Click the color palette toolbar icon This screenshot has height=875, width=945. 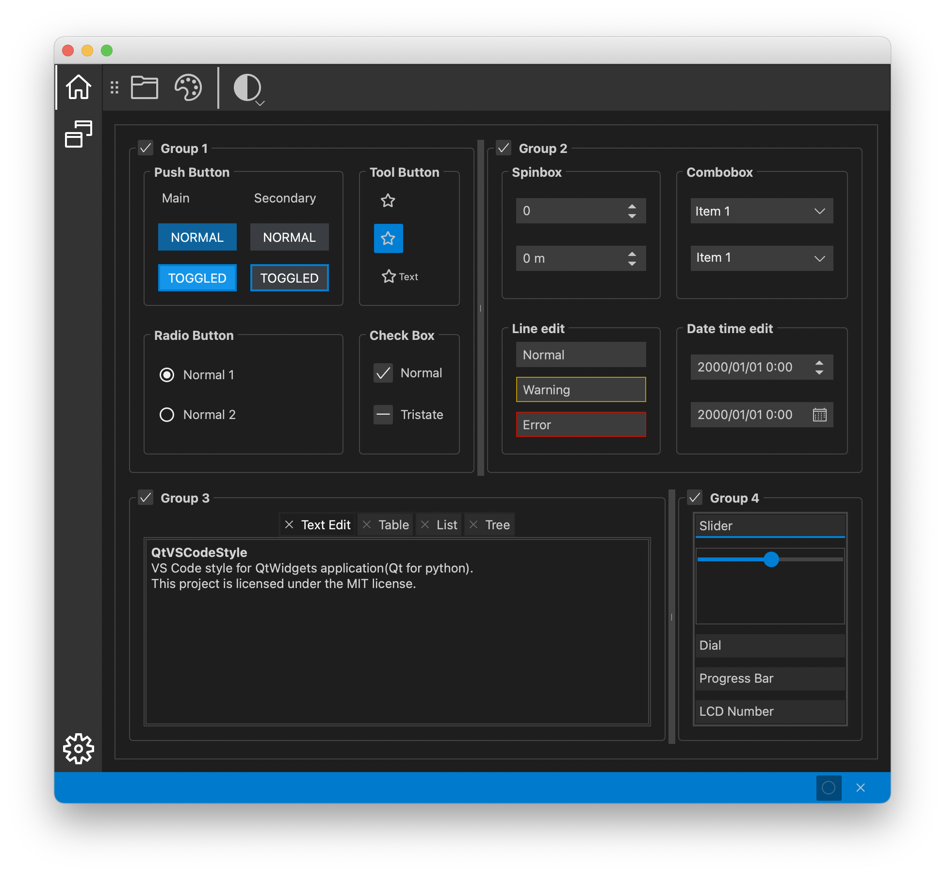click(188, 88)
